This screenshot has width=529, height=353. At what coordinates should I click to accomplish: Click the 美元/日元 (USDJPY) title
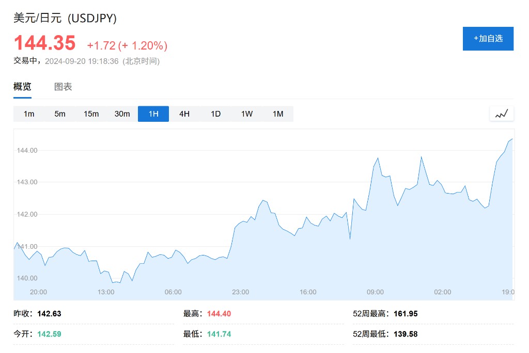(x=65, y=18)
